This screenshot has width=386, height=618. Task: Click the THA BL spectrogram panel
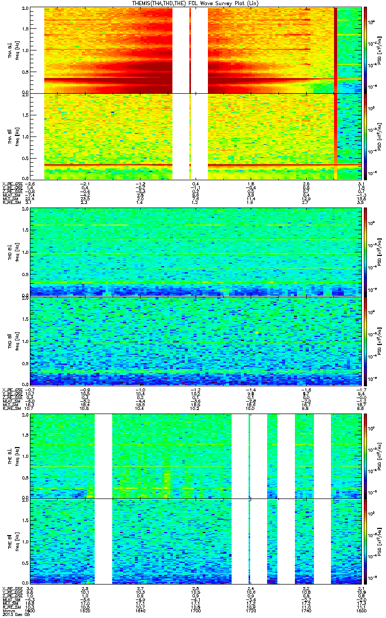click(x=196, y=50)
